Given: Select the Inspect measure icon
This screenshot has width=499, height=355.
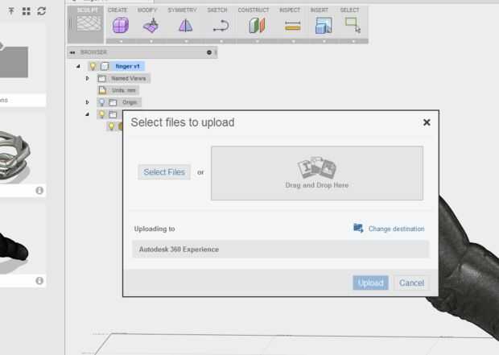Looking at the screenshot, I should 293,26.
